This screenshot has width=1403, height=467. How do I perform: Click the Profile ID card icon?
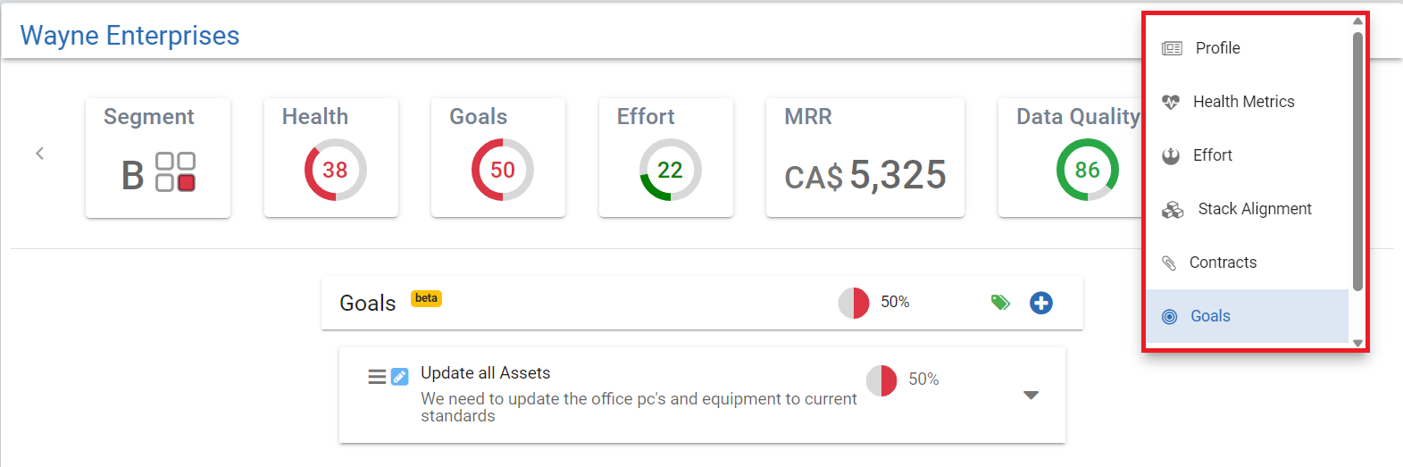point(1172,48)
